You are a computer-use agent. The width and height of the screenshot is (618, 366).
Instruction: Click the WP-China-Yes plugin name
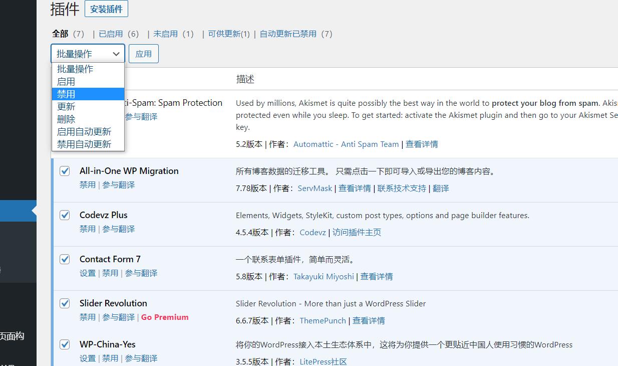click(x=108, y=344)
